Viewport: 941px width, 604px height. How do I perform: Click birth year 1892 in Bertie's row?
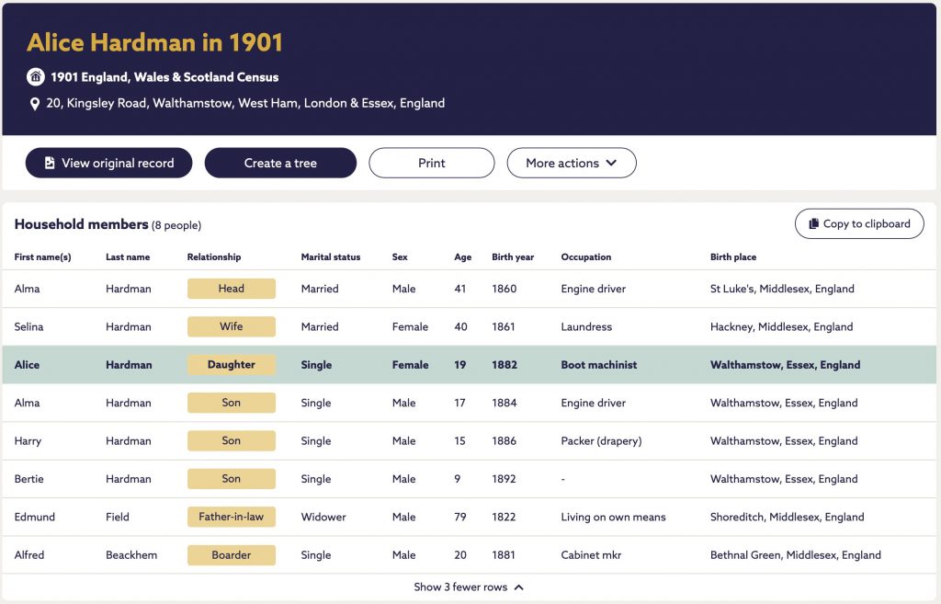click(x=505, y=479)
